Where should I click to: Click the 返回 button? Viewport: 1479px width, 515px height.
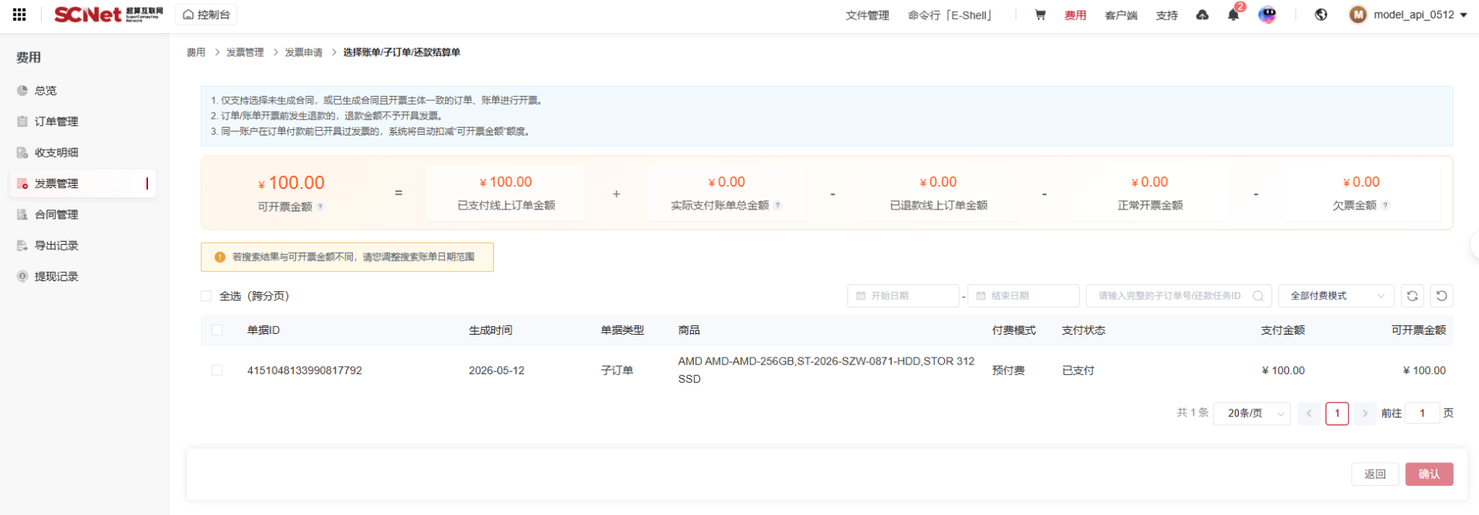pyautogui.click(x=1375, y=474)
